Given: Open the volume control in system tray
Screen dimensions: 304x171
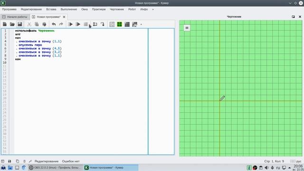Looking at the screenshot, I should tap(266, 168).
